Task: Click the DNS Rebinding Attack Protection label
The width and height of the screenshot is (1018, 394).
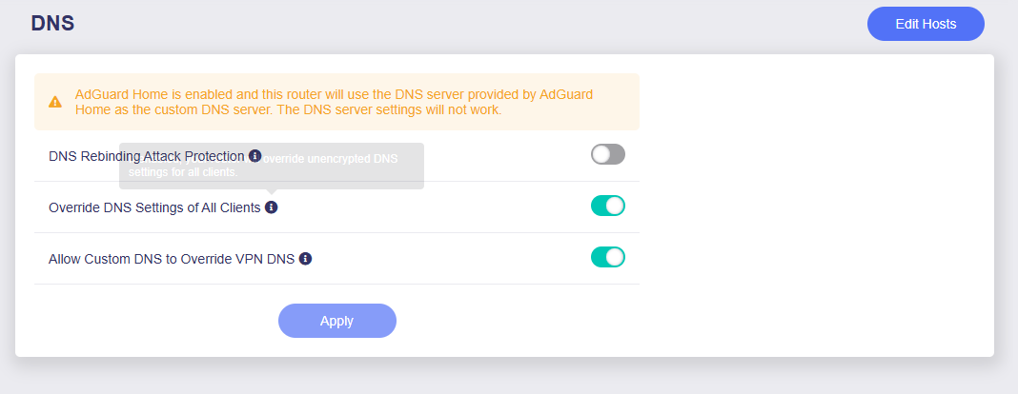Action: 147,155
